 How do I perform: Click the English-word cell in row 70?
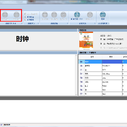[x=112, y=66]
